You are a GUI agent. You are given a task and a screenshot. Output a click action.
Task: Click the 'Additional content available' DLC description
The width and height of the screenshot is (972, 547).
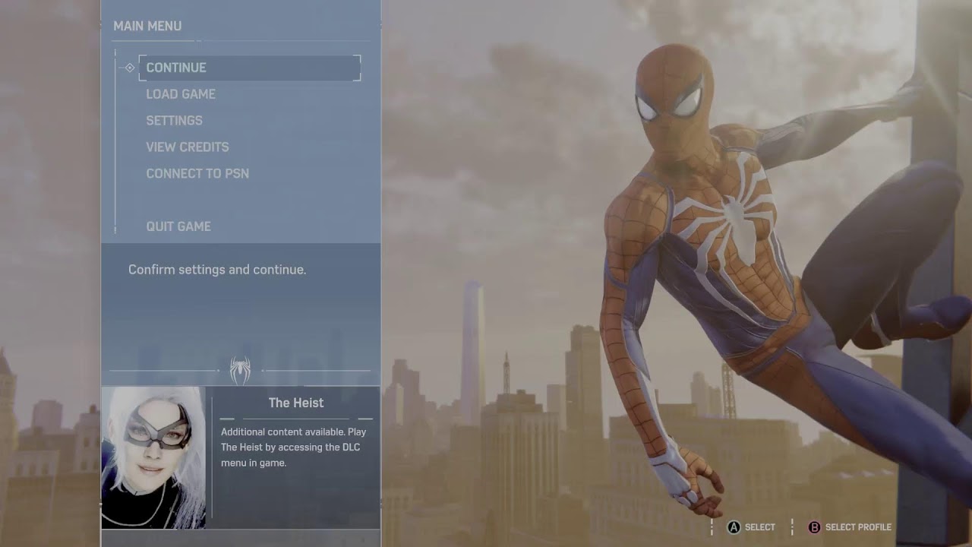coord(294,447)
